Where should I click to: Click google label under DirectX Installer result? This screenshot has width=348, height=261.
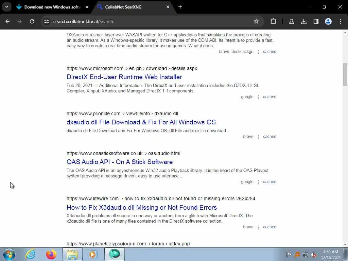(247, 97)
